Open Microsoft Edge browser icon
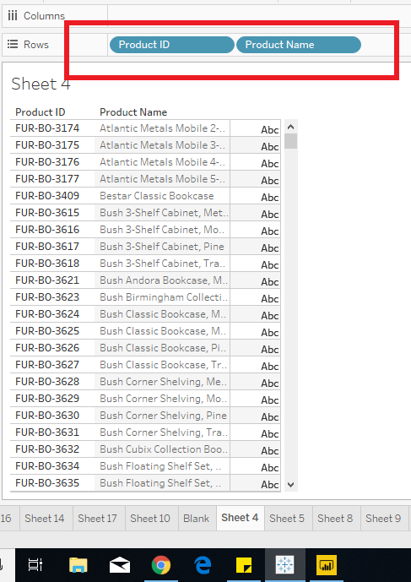Image resolution: width=411 pixels, height=582 pixels. click(x=203, y=565)
